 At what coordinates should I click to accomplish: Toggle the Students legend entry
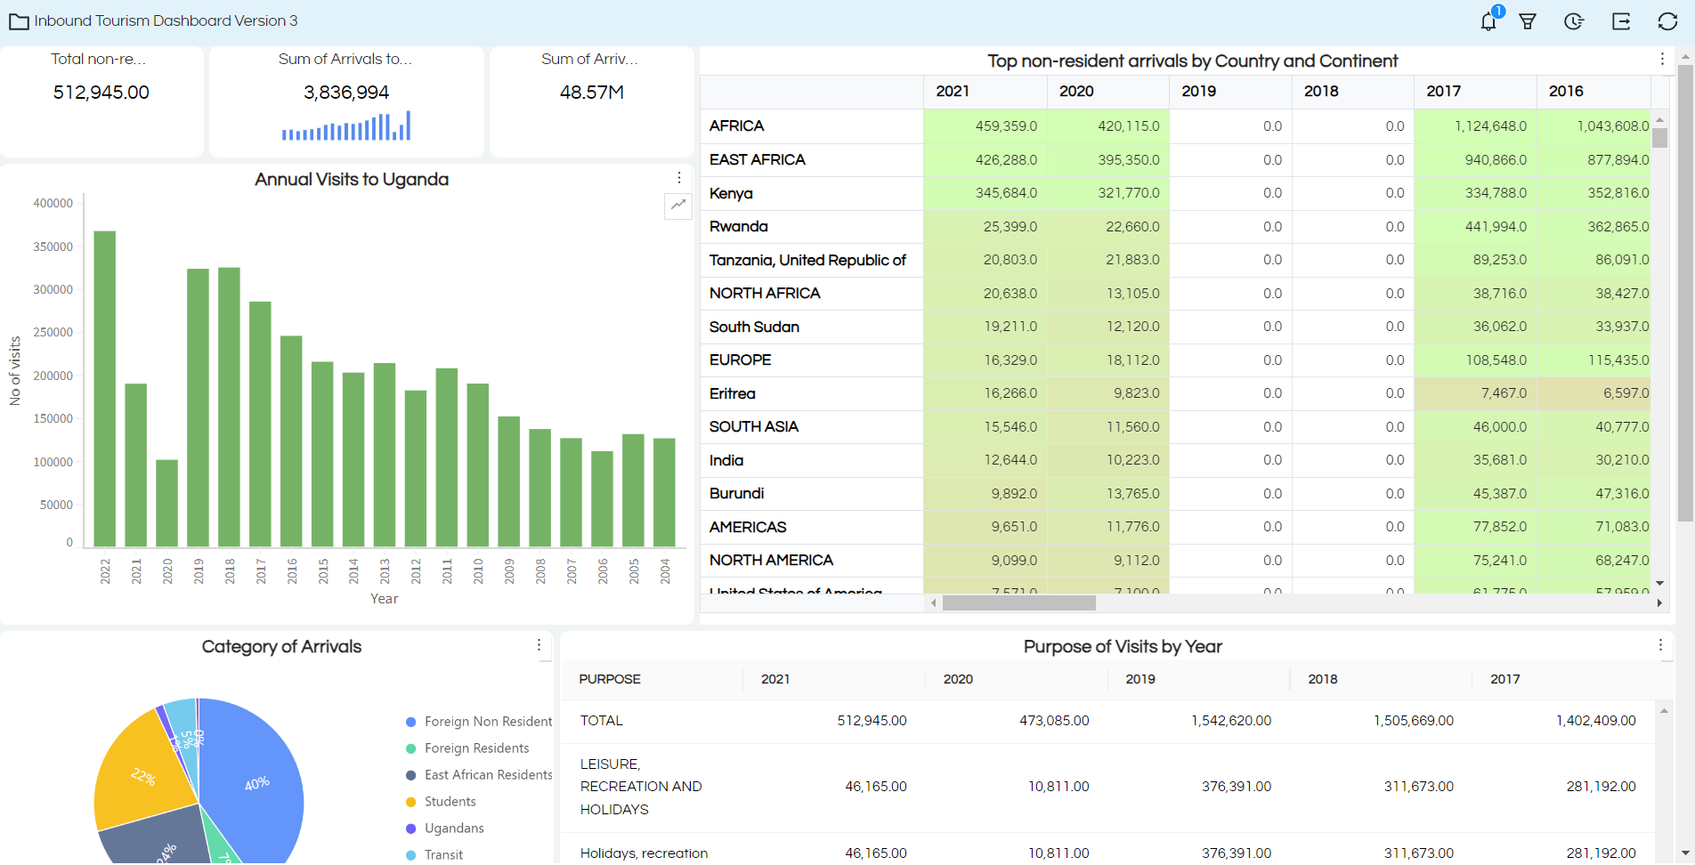(x=441, y=802)
